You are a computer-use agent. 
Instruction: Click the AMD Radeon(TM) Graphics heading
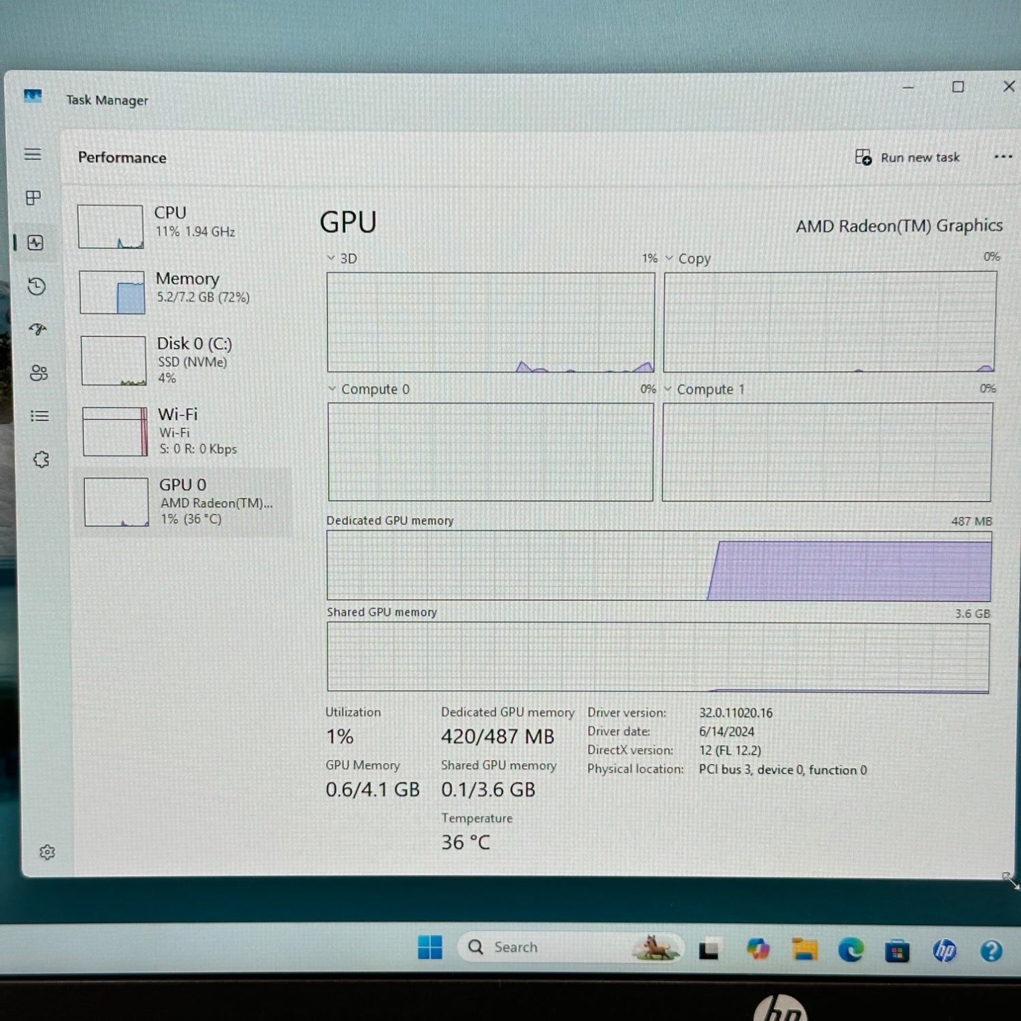[x=899, y=226]
